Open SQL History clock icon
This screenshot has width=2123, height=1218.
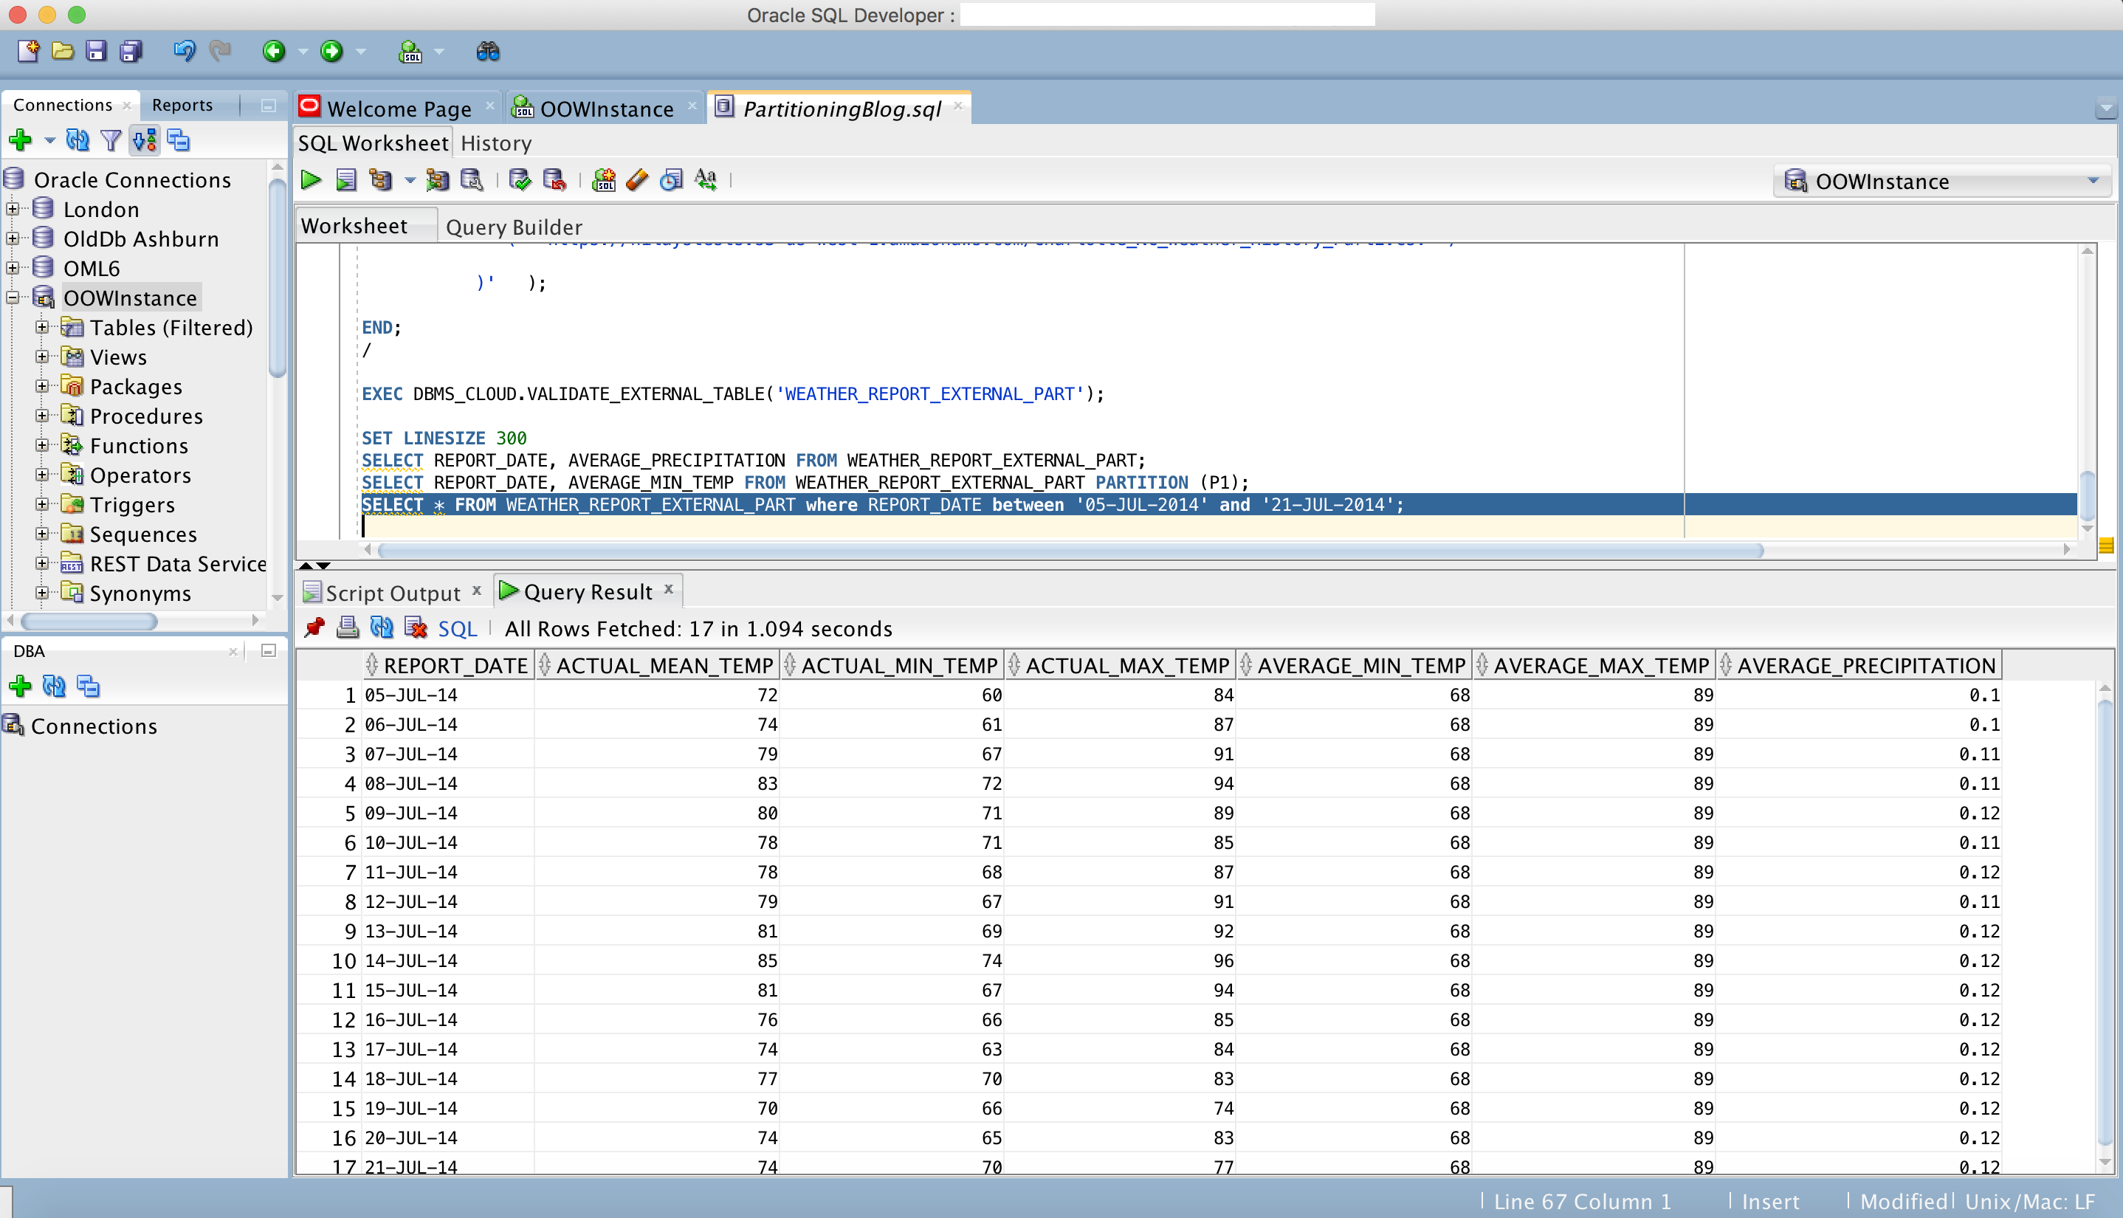(x=671, y=180)
